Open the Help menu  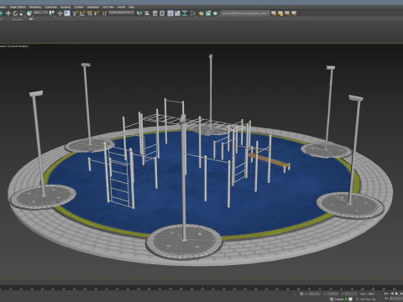(132, 7)
